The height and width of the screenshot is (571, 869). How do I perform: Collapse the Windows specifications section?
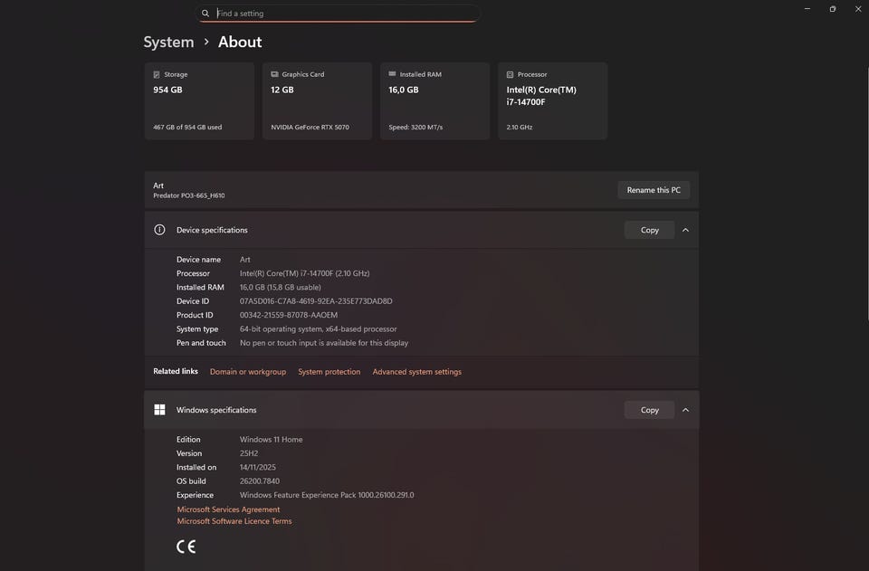coord(685,410)
